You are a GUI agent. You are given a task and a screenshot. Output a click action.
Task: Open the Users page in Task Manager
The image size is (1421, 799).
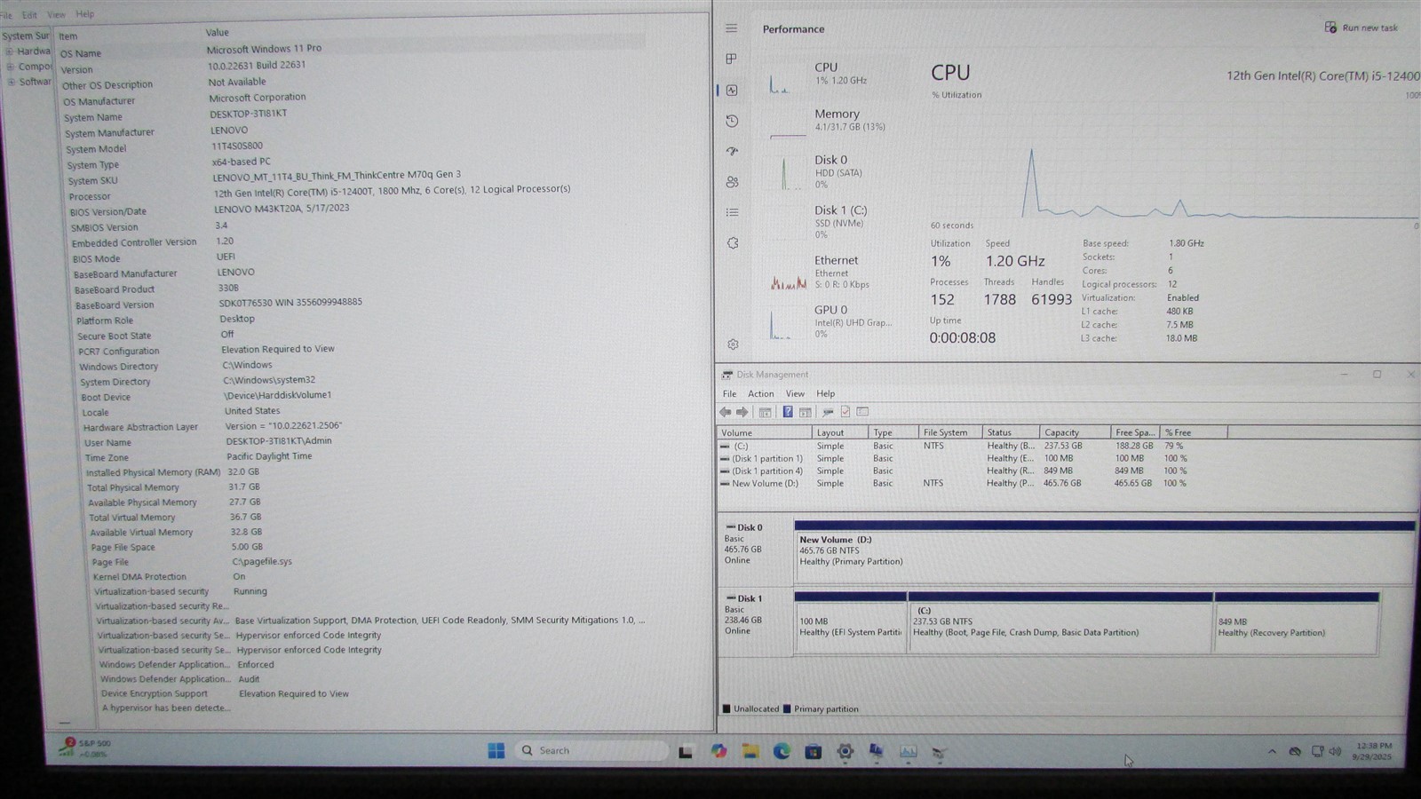[732, 182]
